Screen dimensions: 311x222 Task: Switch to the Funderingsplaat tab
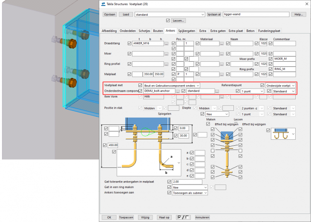tap(269, 31)
